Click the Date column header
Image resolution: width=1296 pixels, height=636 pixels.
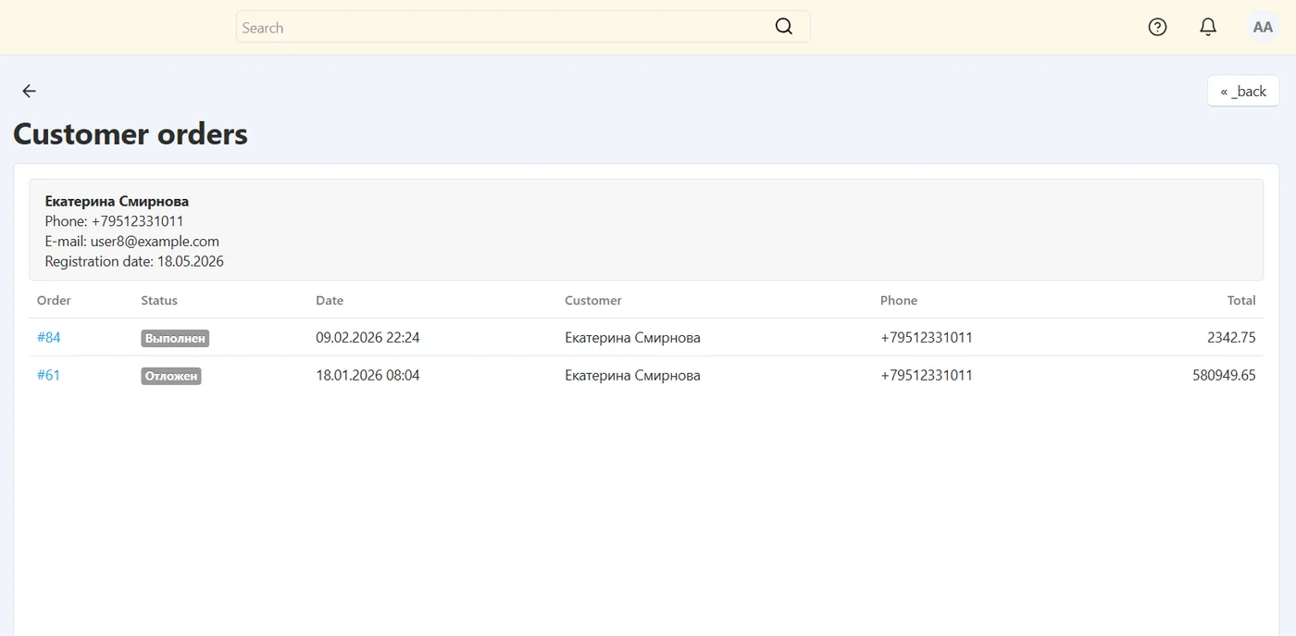330,300
